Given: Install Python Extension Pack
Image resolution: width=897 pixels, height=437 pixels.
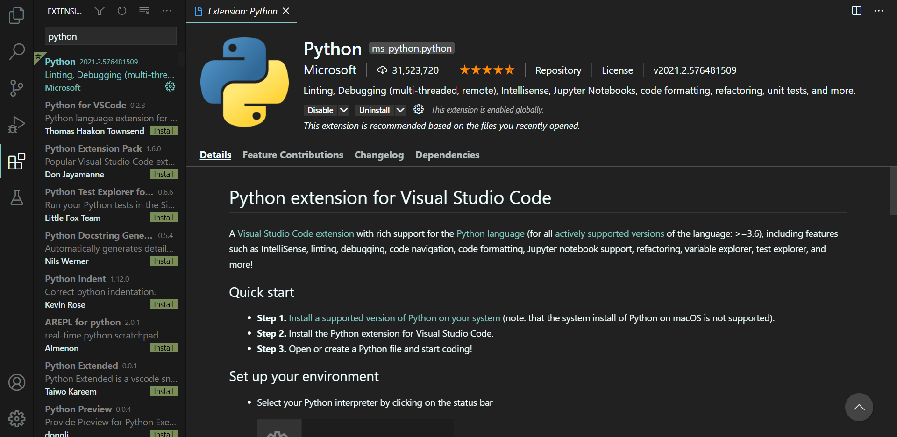Looking at the screenshot, I should (164, 174).
